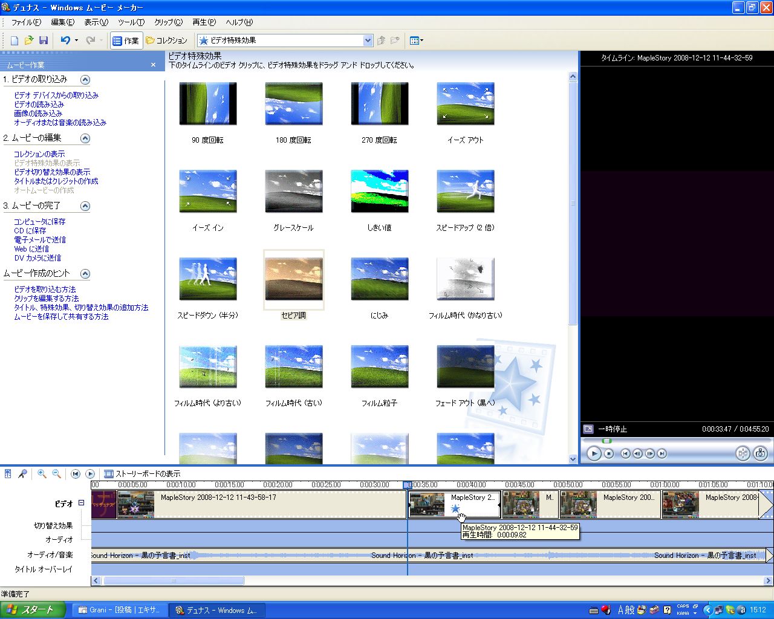Screen dimensions: 774x619
Task: Show the storyboard with ストーリーボードの表示
Action: [x=142, y=474]
